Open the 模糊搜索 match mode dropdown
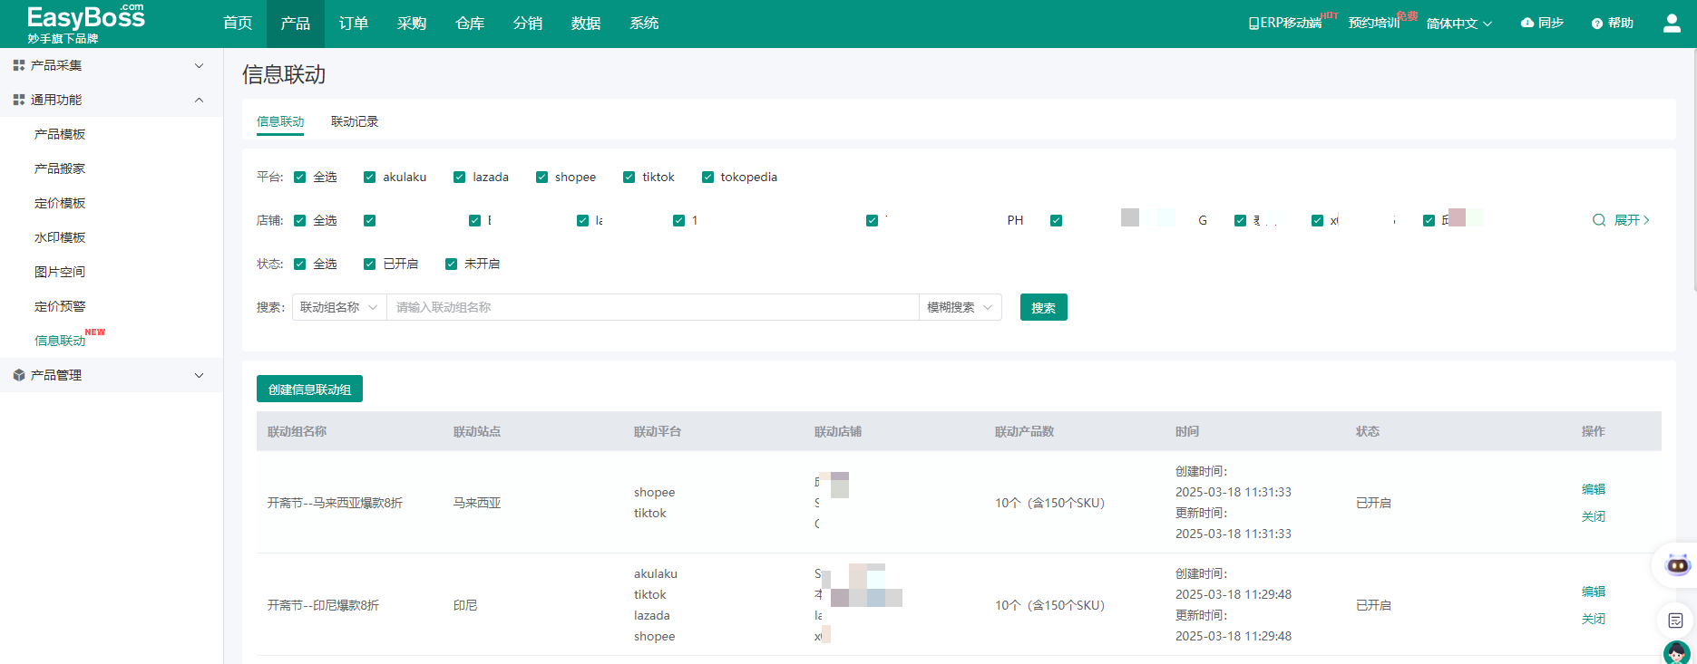 pyautogui.click(x=961, y=307)
